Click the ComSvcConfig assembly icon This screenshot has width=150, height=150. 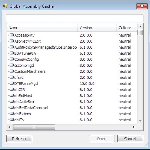point(11,59)
